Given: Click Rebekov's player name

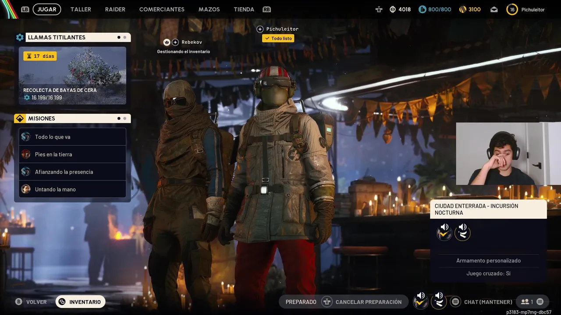Looking at the screenshot, I should click(x=192, y=42).
